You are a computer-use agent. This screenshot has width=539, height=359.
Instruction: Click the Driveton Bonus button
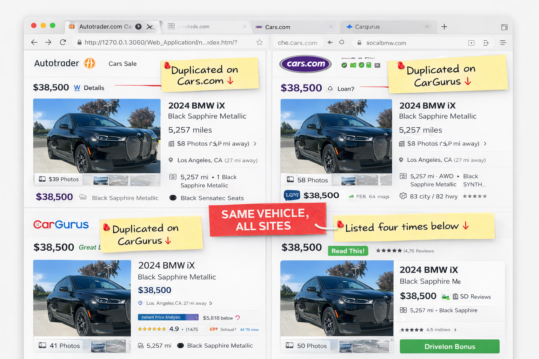(x=449, y=346)
